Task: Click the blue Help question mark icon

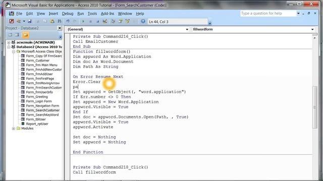Action: coord(143,21)
